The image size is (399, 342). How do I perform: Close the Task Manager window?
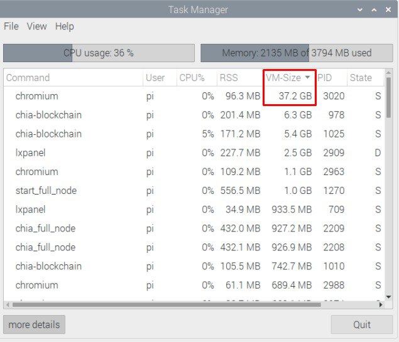click(388, 9)
